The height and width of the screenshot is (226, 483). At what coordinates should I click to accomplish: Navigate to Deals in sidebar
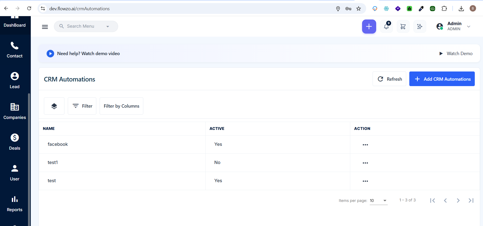coord(15,142)
